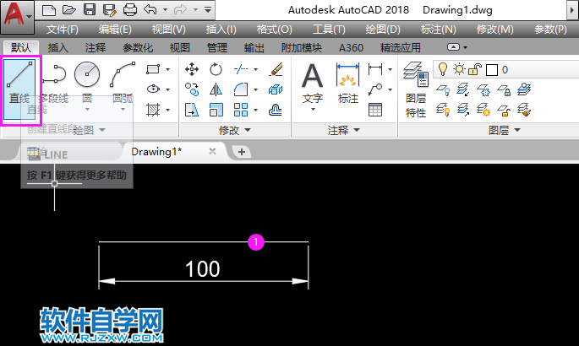Toggle layer lock padlock icon
579x346 pixels.
pyautogui.click(x=474, y=69)
